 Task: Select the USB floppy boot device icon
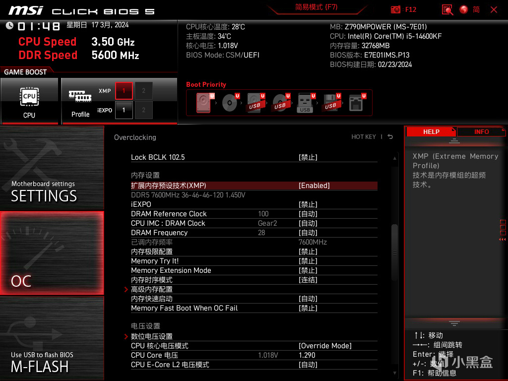[331, 103]
